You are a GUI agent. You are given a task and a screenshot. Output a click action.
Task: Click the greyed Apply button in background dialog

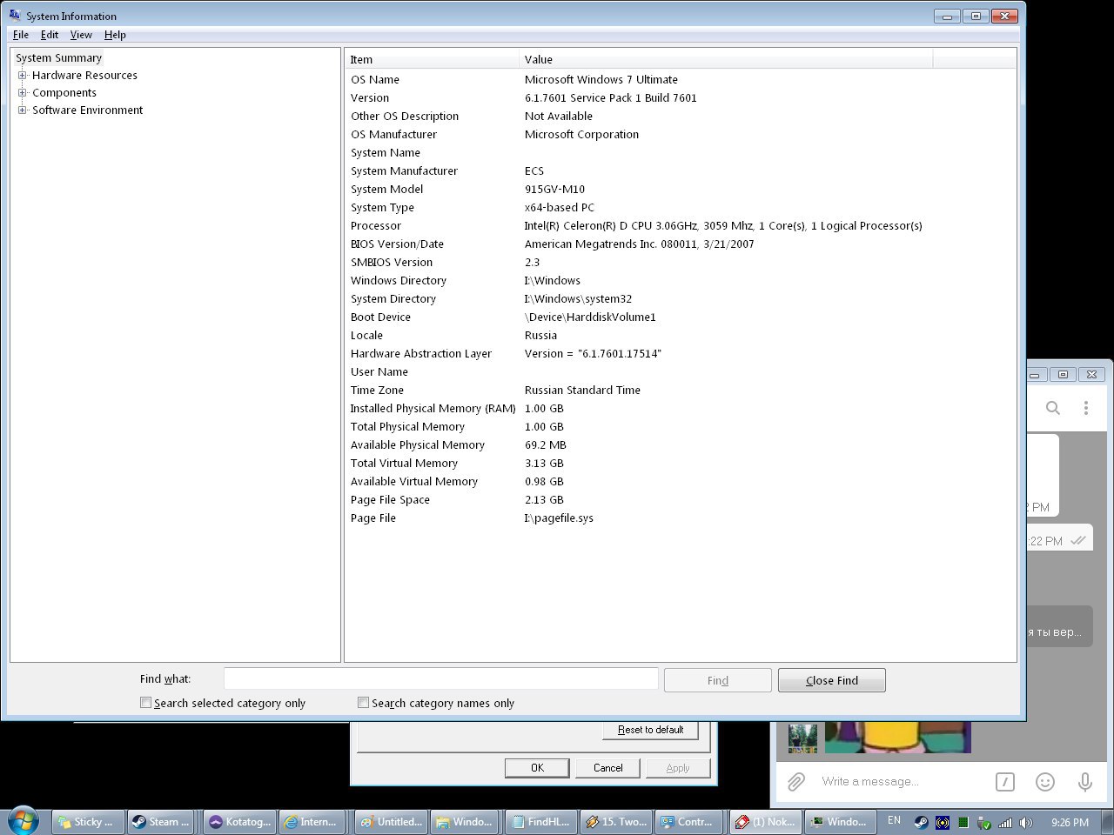coord(678,768)
